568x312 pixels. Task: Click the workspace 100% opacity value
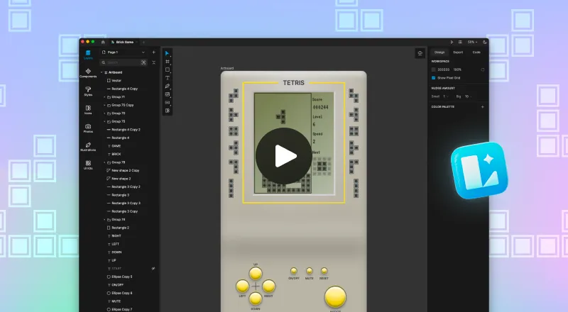(457, 69)
